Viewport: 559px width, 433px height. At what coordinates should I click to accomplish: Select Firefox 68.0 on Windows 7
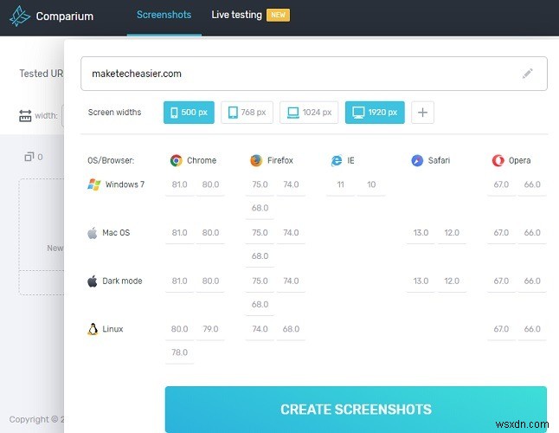(x=260, y=208)
